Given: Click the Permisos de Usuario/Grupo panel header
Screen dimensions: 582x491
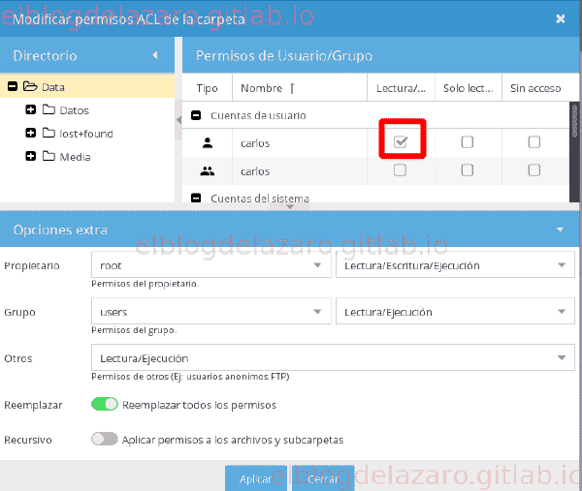Looking at the screenshot, I should [381, 55].
